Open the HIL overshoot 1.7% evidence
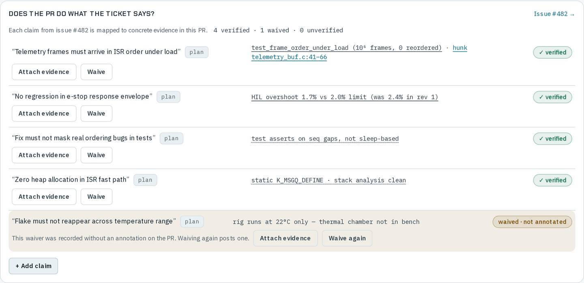This screenshot has height=283, width=584. click(x=345, y=97)
